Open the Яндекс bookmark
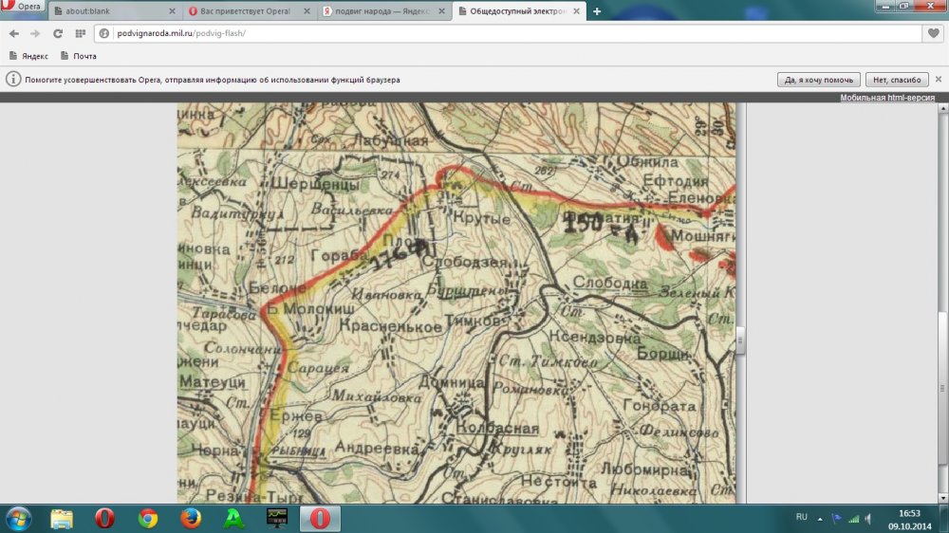949x533 pixels. pyautogui.click(x=28, y=56)
